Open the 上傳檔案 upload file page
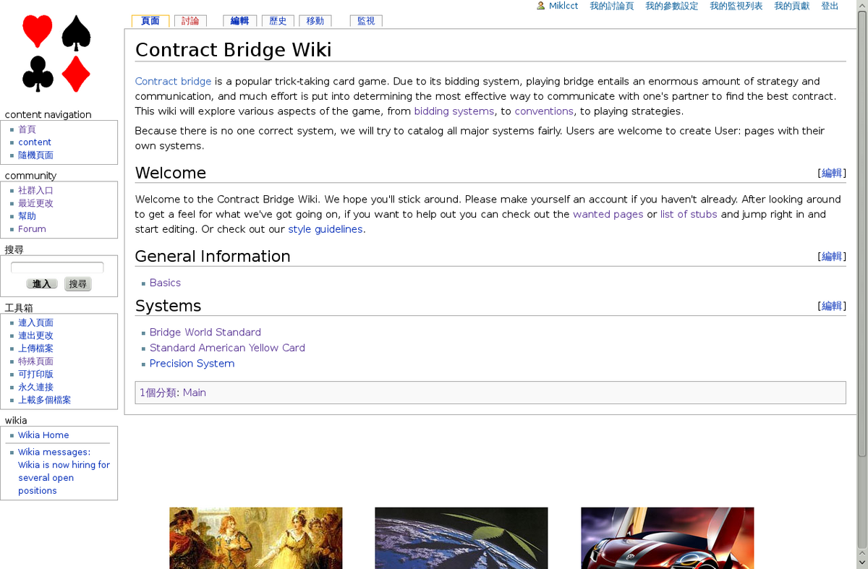The width and height of the screenshot is (868, 569). (35, 348)
